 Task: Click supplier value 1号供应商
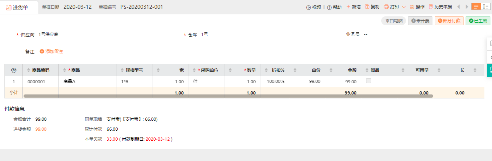[x=48, y=34]
